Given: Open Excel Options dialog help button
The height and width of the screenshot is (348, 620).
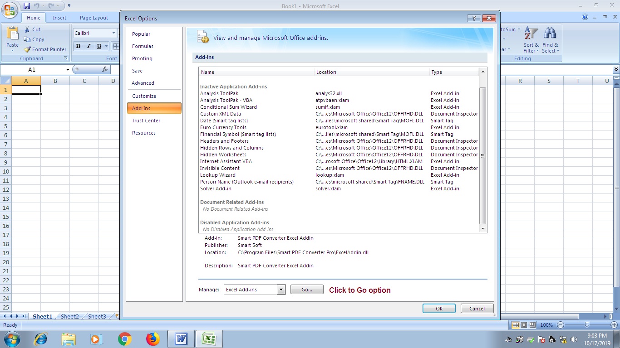Looking at the screenshot, I should pyautogui.click(x=474, y=18).
